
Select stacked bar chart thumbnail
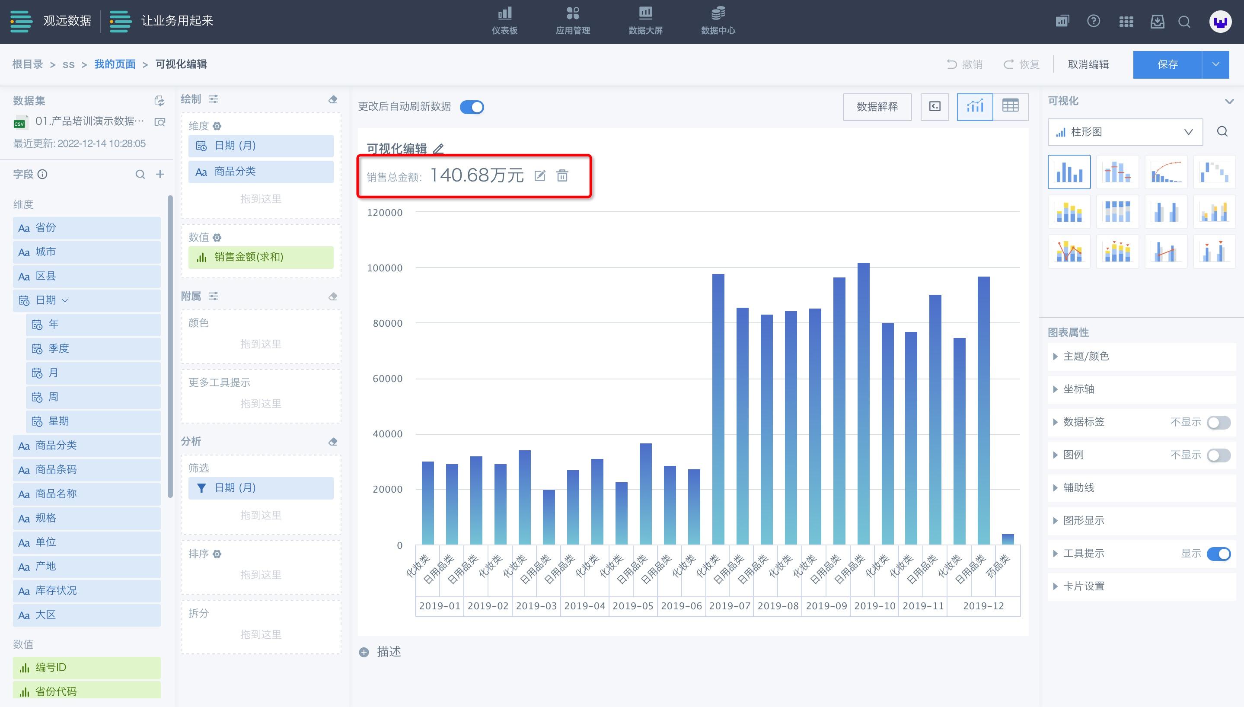click(x=1069, y=212)
